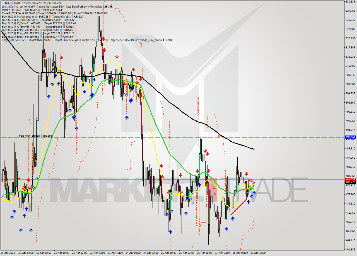The width and height of the screenshot is (357, 256).
Task: Click the 'Target100: 573.122' targets line
Action: click(x=87, y=40)
